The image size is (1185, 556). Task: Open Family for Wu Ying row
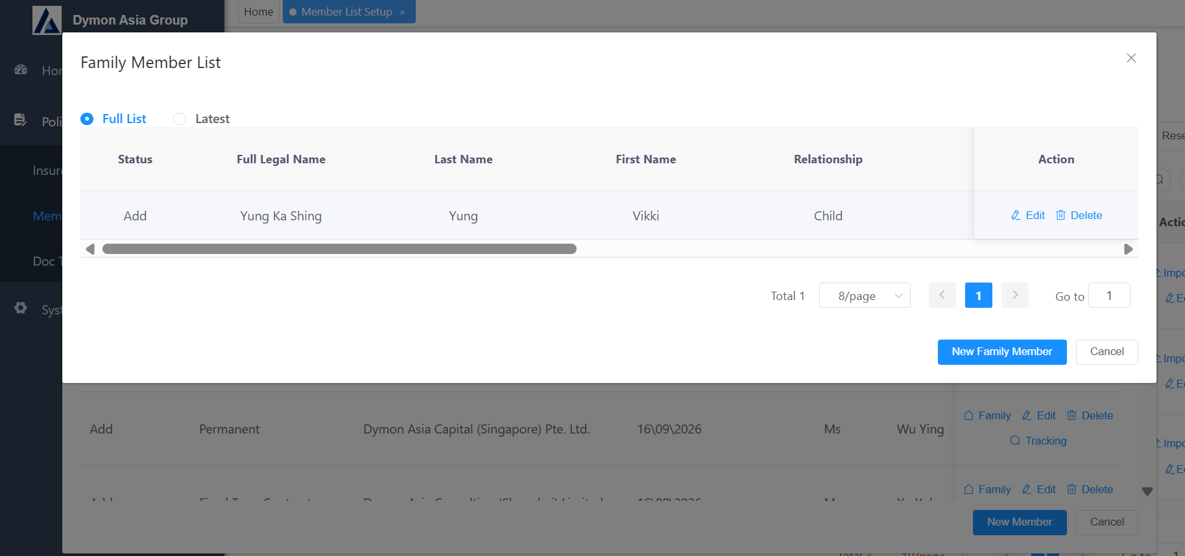987,415
